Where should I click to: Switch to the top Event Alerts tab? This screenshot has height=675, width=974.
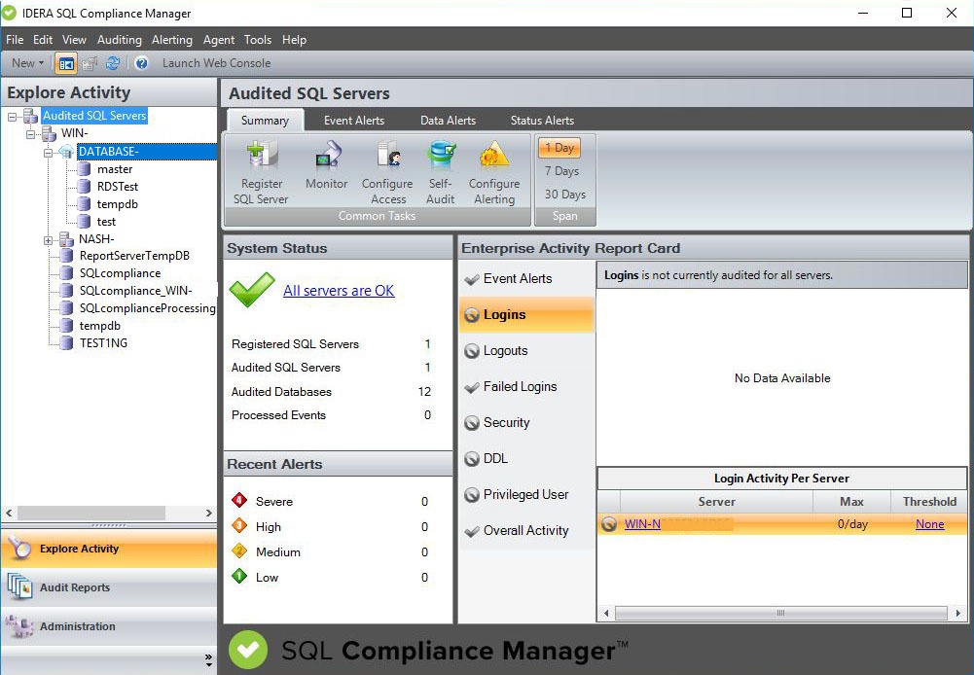point(354,121)
